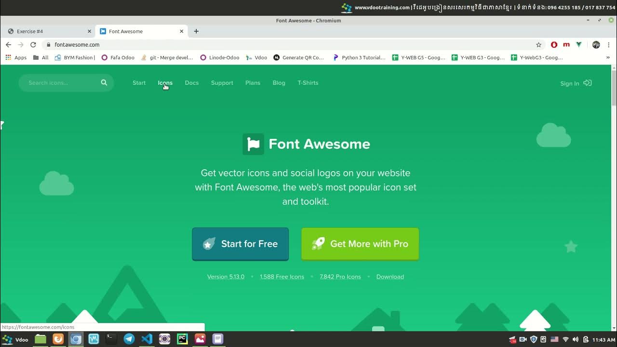Screen dimensions: 617x347
Task: Expand hidden bookmarks with the double chevron
Action: (608, 57)
